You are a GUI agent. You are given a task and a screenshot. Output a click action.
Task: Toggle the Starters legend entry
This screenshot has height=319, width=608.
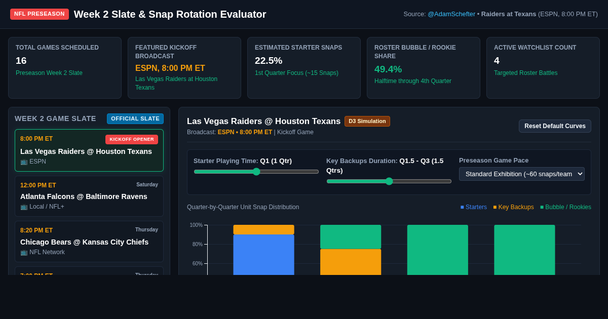[473, 207]
